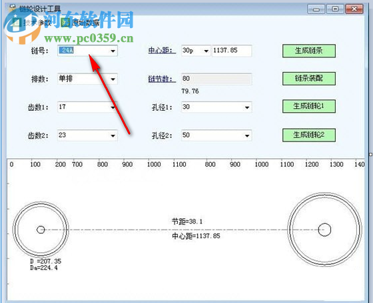The width and height of the screenshot is (373, 303).
Task: Click the 生成链条 button
Action: pyautogui.click(x=309, y=51)
